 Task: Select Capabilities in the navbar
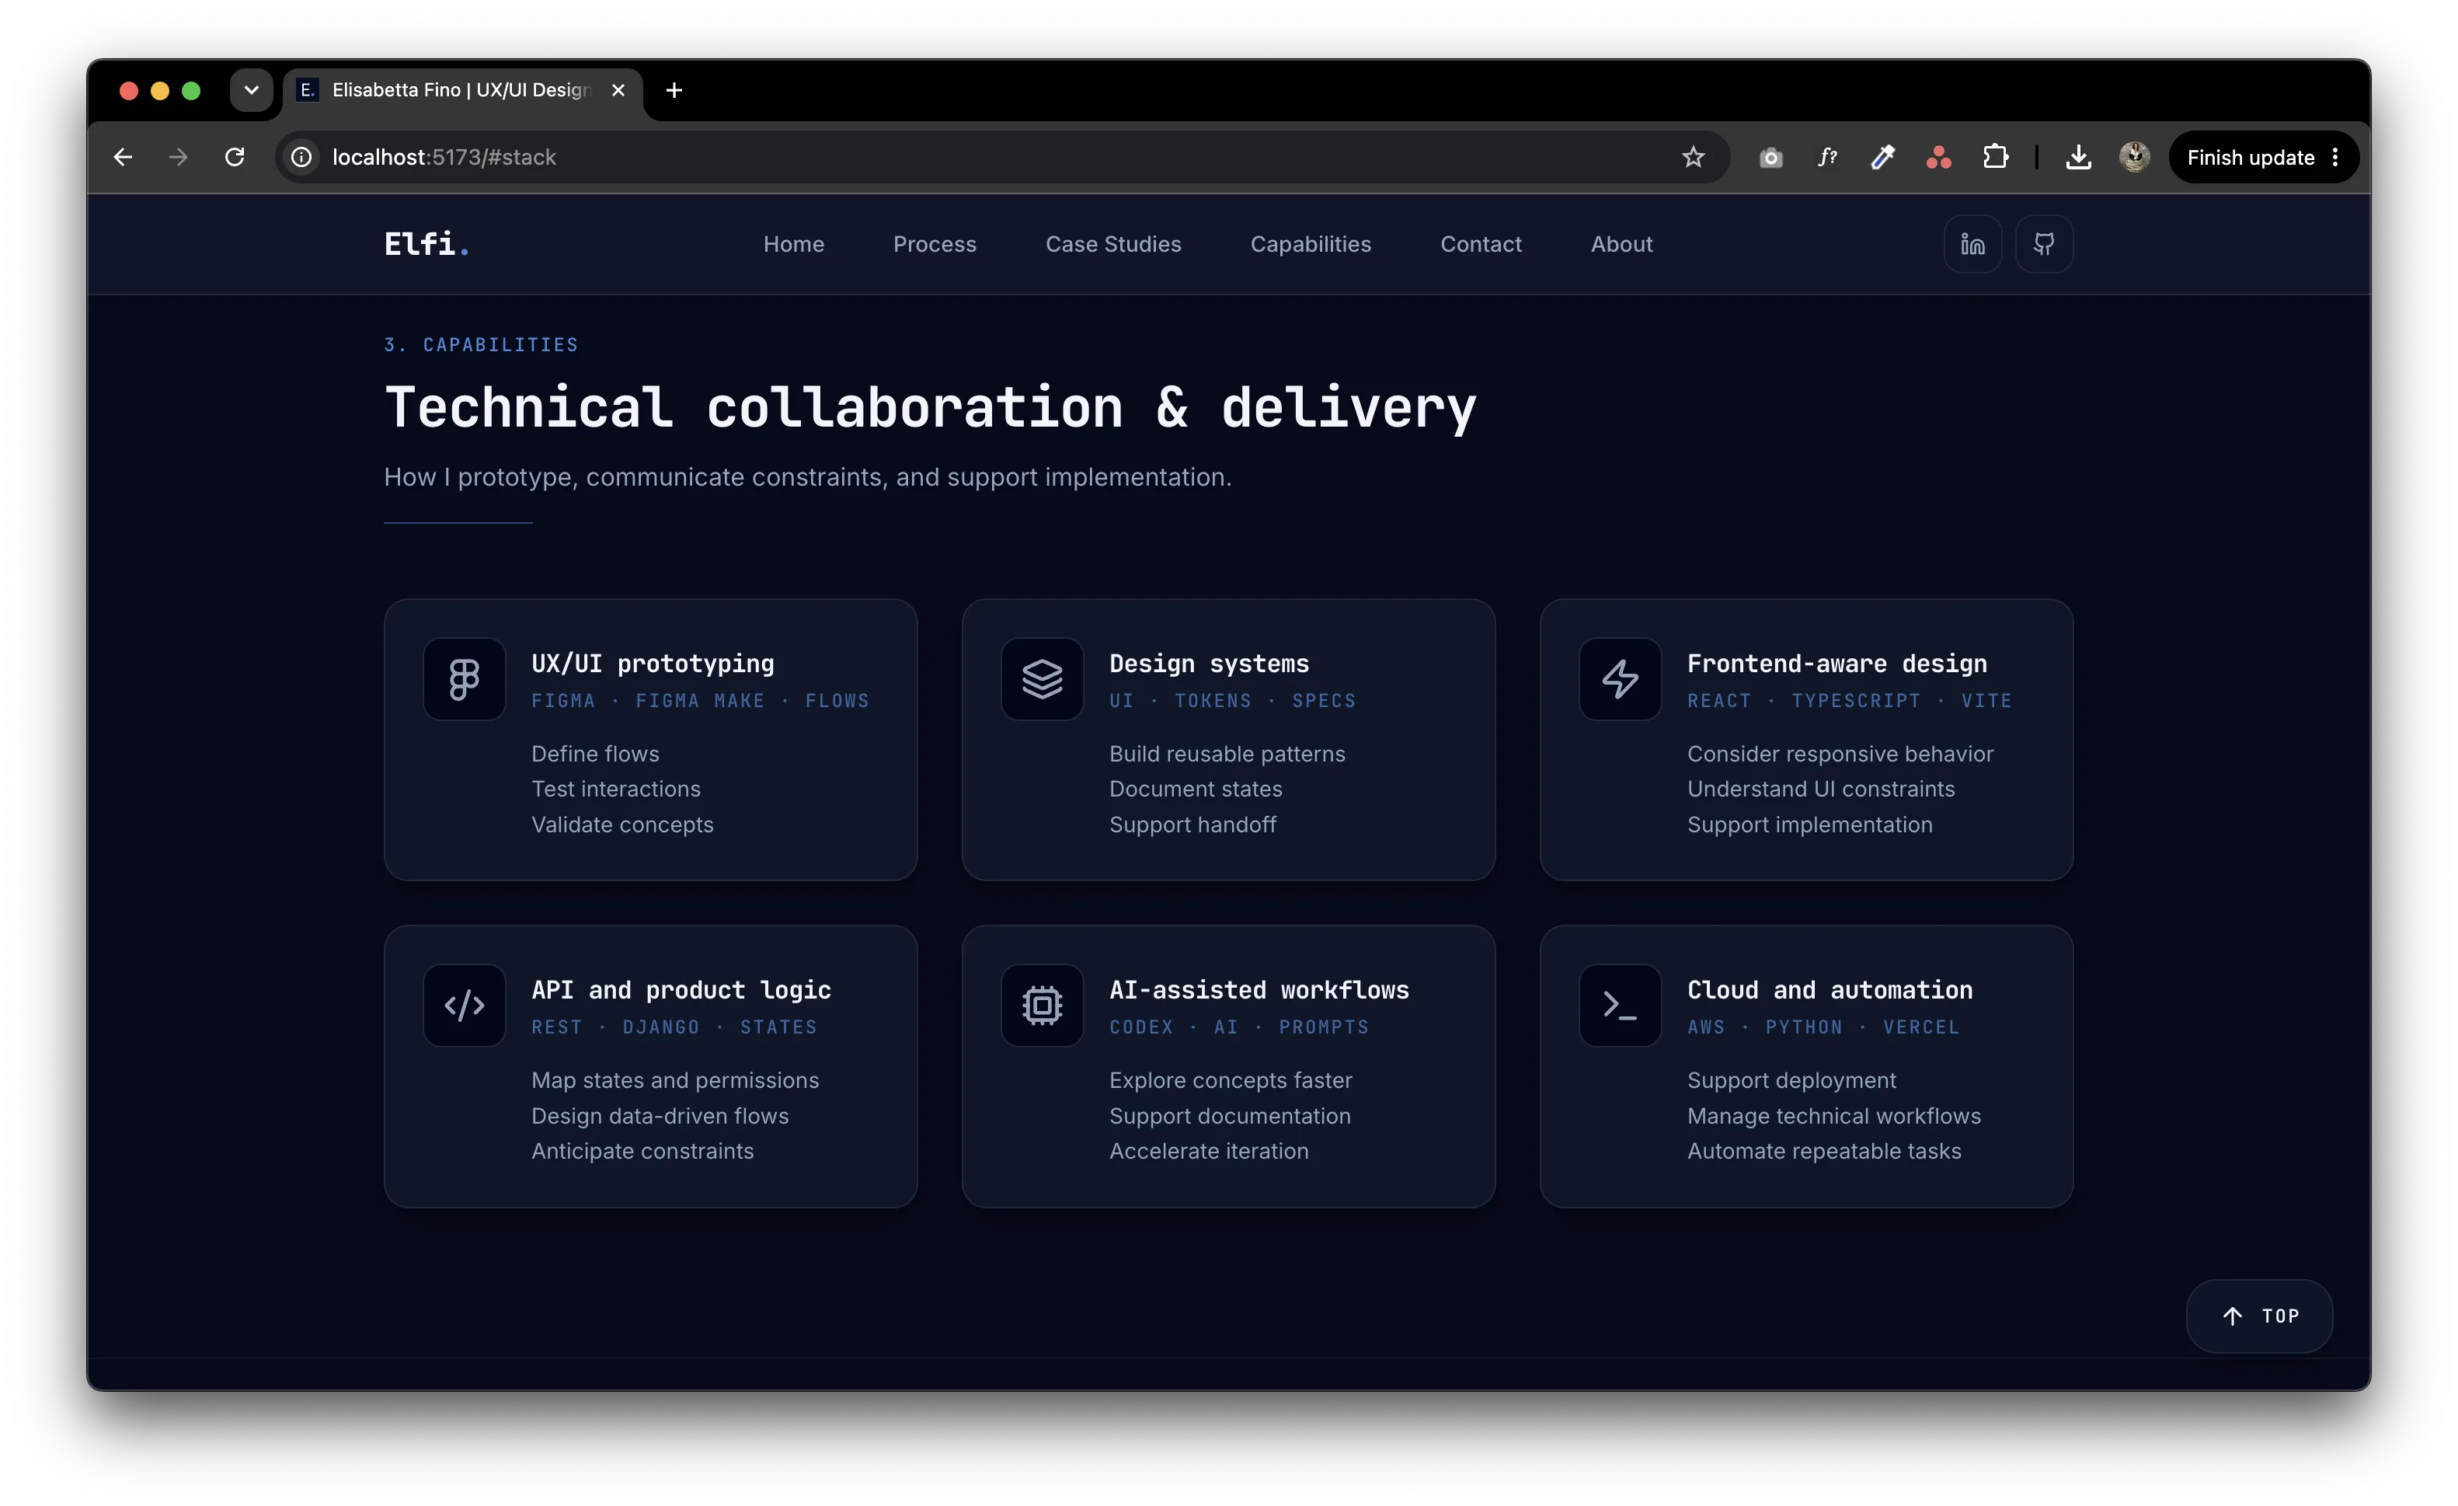(x=1311, y=243)
